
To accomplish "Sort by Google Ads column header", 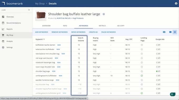I will click(x=160, y=39).
